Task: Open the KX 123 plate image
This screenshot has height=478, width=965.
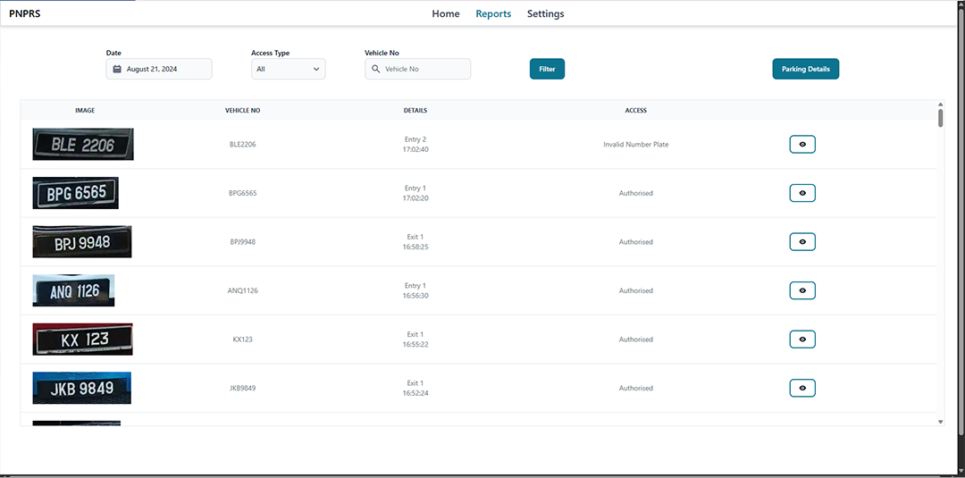Action: click(83, 340)
